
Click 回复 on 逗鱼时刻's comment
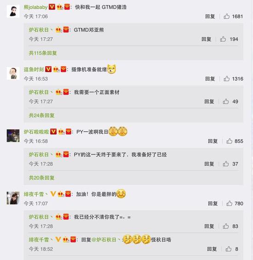point(210,79)
